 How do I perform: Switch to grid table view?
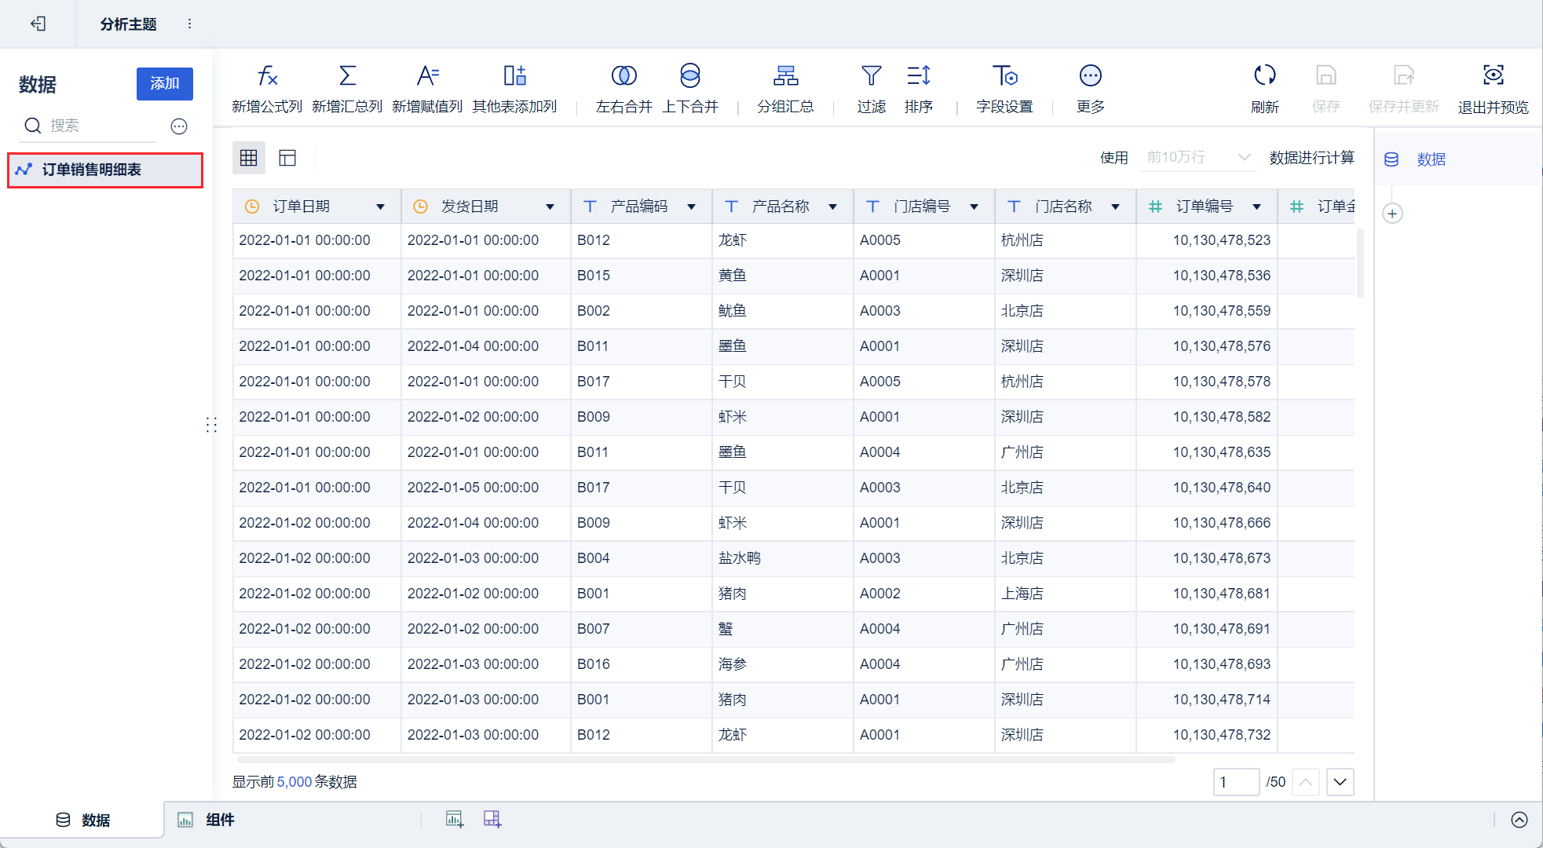249,158
